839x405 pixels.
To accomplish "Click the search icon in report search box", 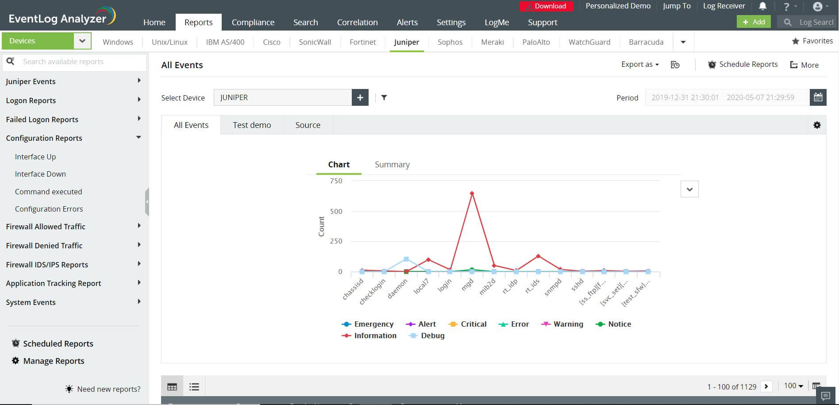I will point(11,61).
